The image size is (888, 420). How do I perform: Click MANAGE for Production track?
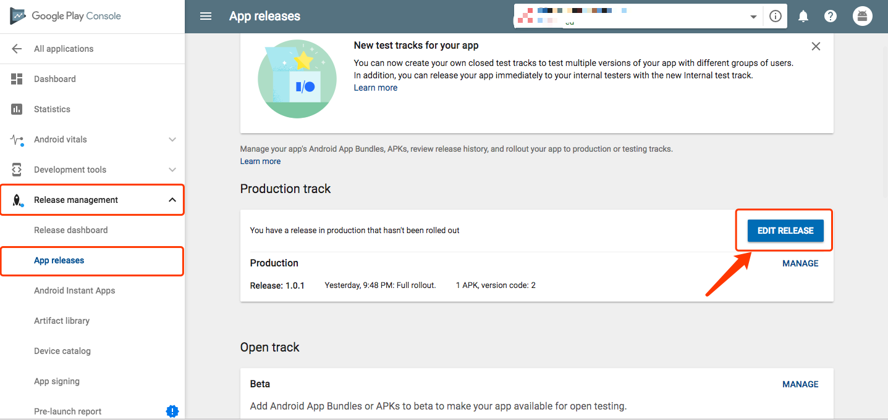[x=800, y=263]
